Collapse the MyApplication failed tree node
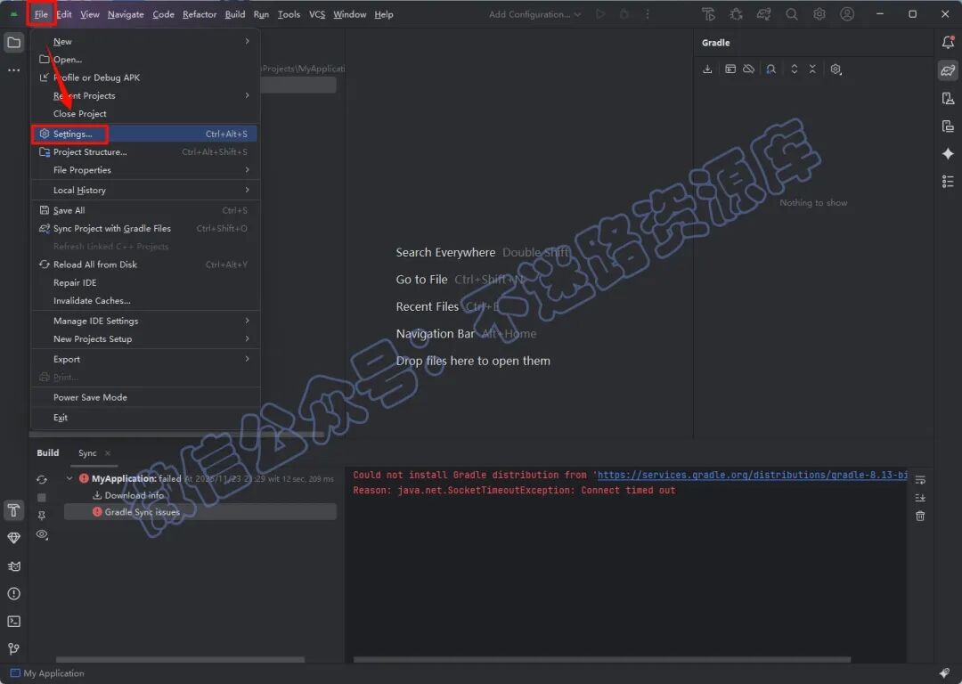The width and height of the screenshot is (962, 684). (x=69, y=478)
